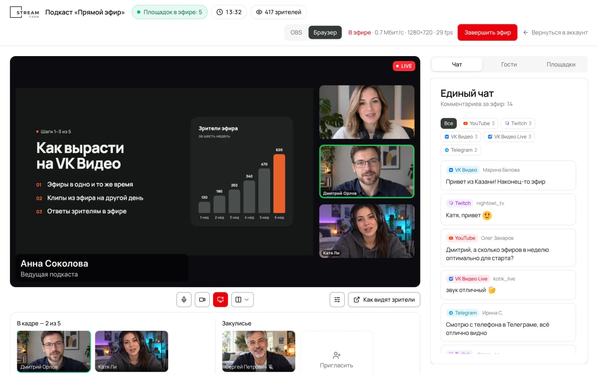Stop screen sharing with red button
Image resolution: width=598 pixels, height=374 pixels.
[x=221, y=300]
